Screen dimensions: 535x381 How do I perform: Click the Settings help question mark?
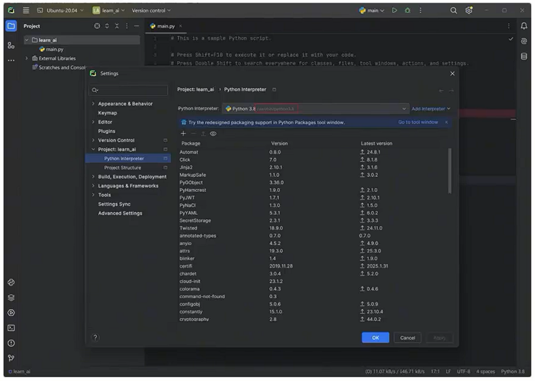[95, 337]
